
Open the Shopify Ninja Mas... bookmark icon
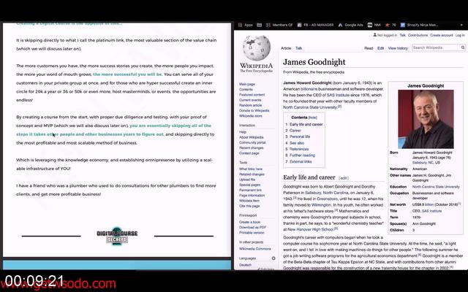(x=403, y=25)
